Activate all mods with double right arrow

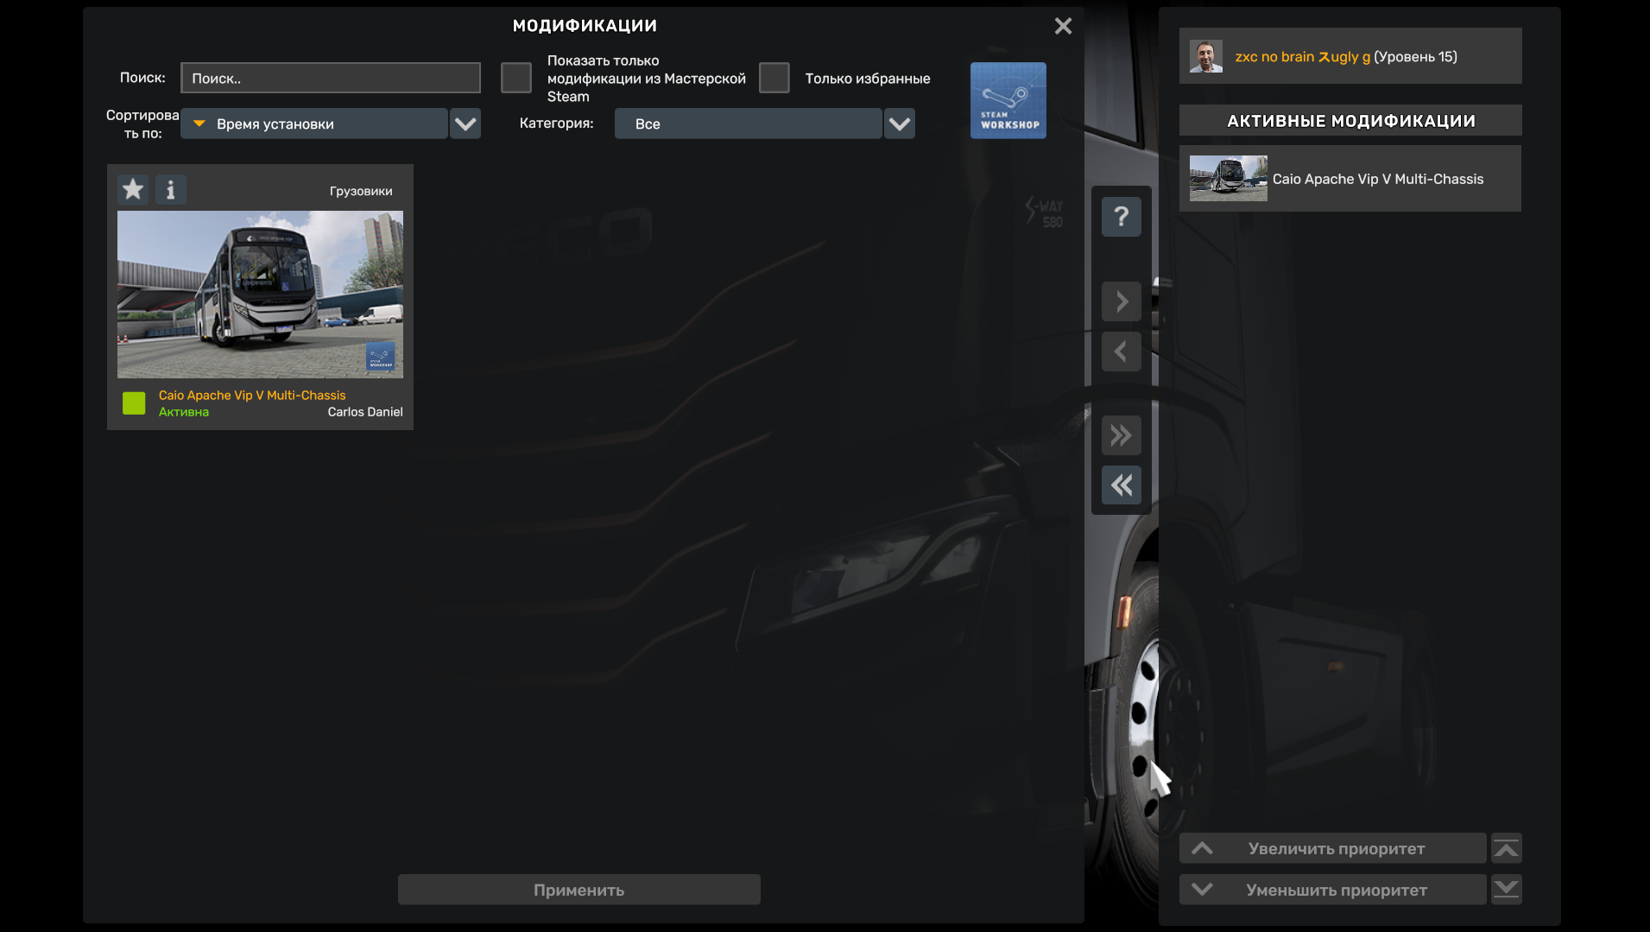1121,435
